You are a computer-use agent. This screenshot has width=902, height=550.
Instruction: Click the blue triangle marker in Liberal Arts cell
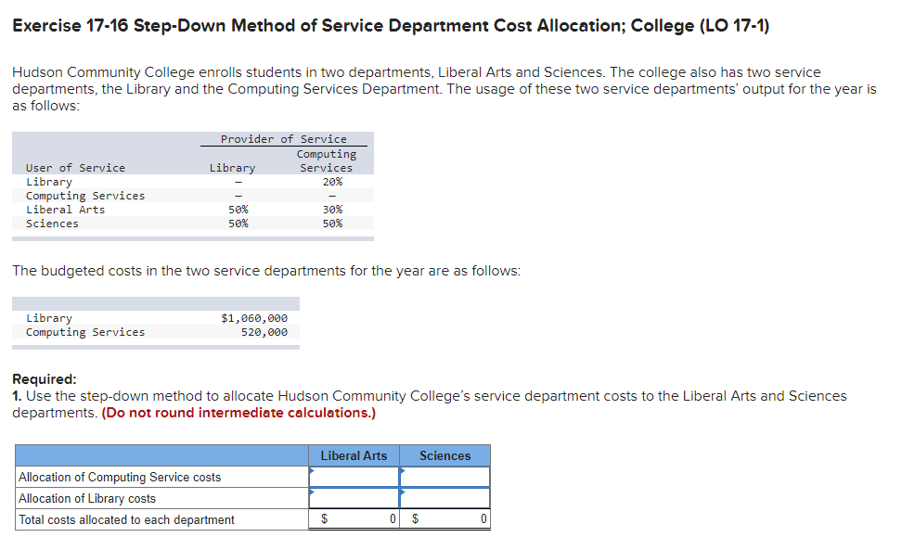click(x=312, y=471)
